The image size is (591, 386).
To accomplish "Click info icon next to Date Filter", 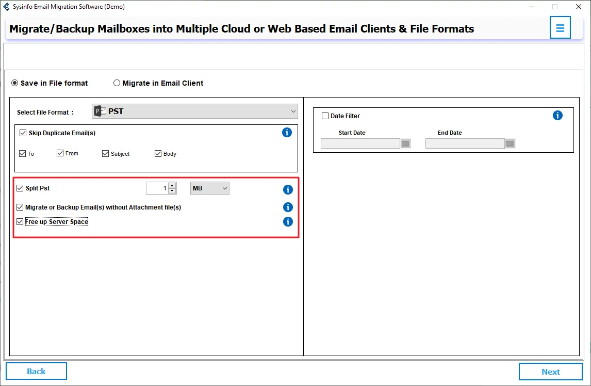I will point(557,116).
